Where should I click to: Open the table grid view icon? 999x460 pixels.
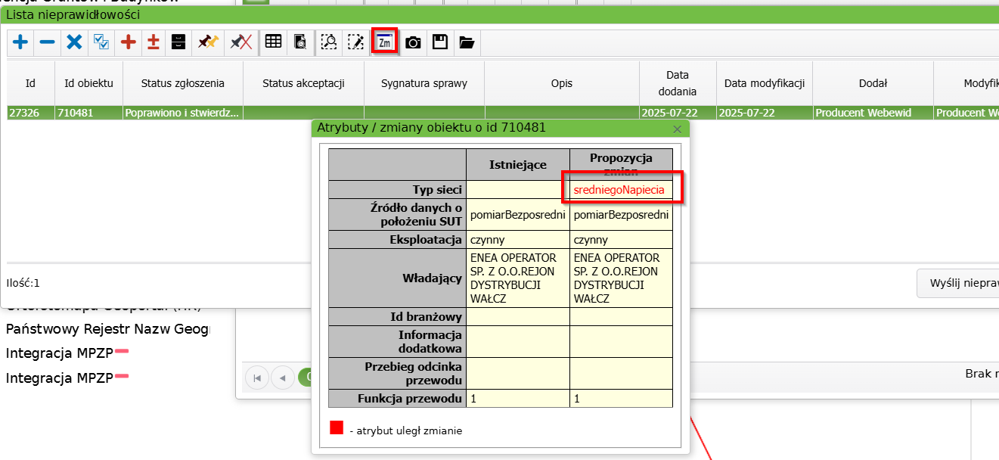pyautogui.click(x=273, y=42)
